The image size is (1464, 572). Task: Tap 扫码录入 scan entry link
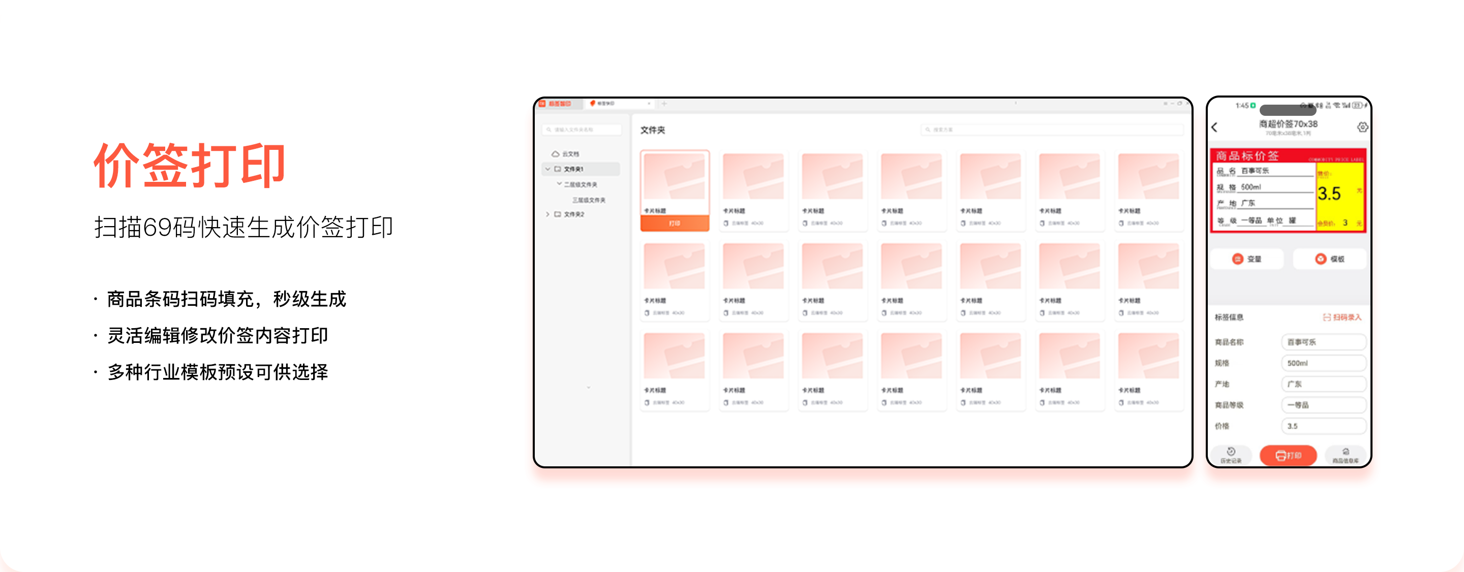pyautogui.click(x=1342, y=317)
